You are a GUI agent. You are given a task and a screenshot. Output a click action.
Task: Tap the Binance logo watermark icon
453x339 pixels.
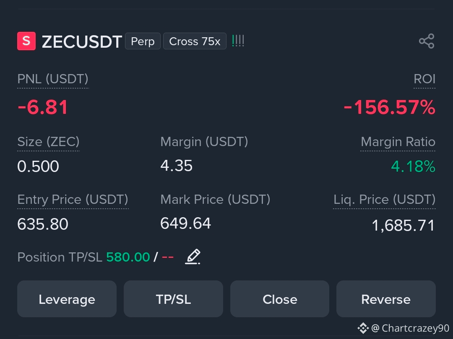(363, 328)
